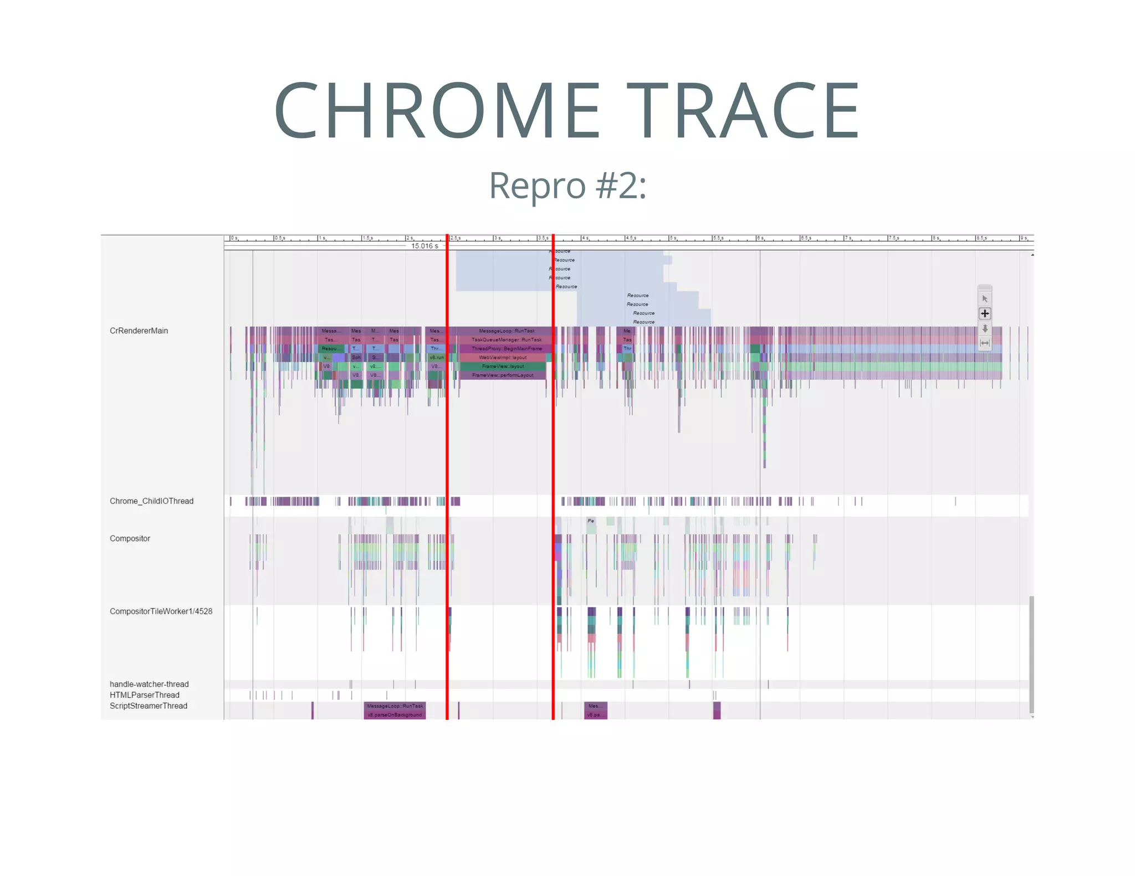Select CompositorTileWorker1/4528 track label
Viewport: 1135px width, 876px height.
click(x=161, y=611)
